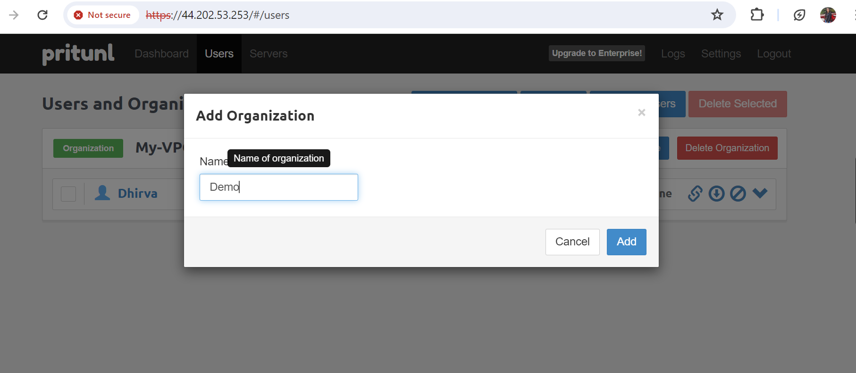Click Upgrade to Enterprise!
This screenshot has height=373, width=856.
click(597, 53)
